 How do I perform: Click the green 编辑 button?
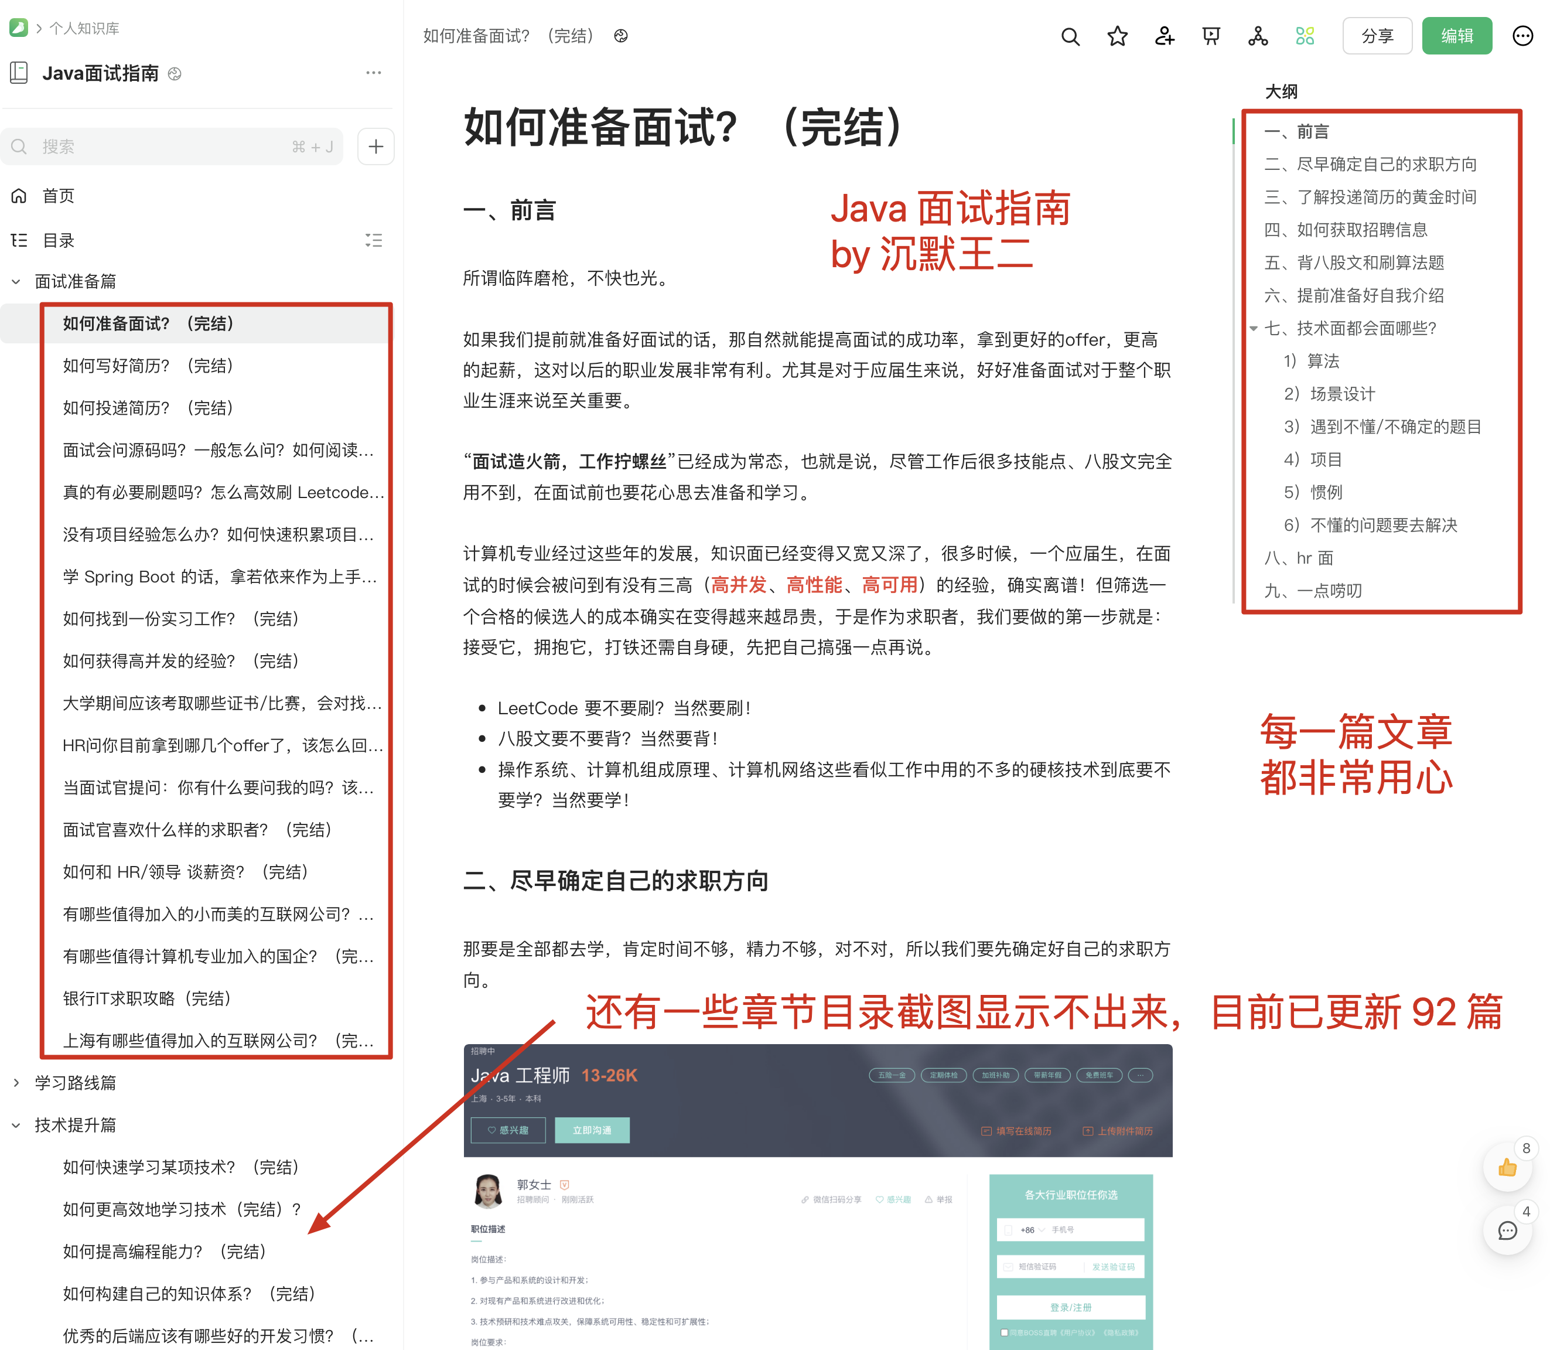[1457, 35]
